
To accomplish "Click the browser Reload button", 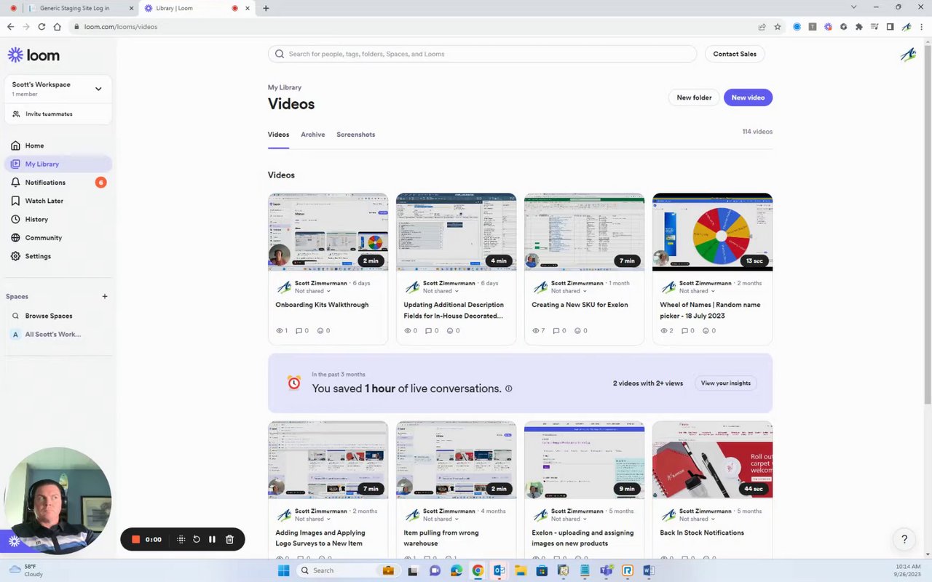I will click(42, 27).
